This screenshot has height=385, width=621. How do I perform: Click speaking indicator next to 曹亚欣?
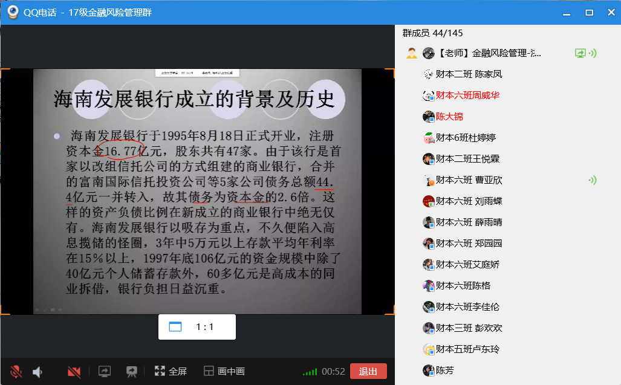[593, 180]
